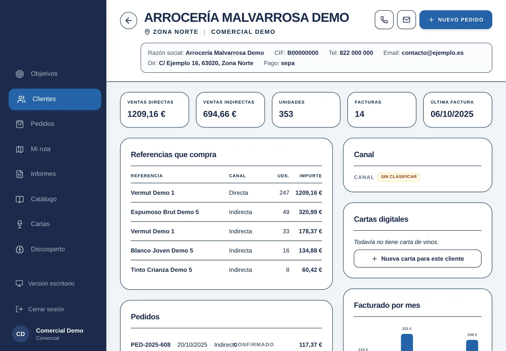The width and height of the screenshot is (506, 351).
Task: Navigate to Pedidos section
Action: point(55,124)
